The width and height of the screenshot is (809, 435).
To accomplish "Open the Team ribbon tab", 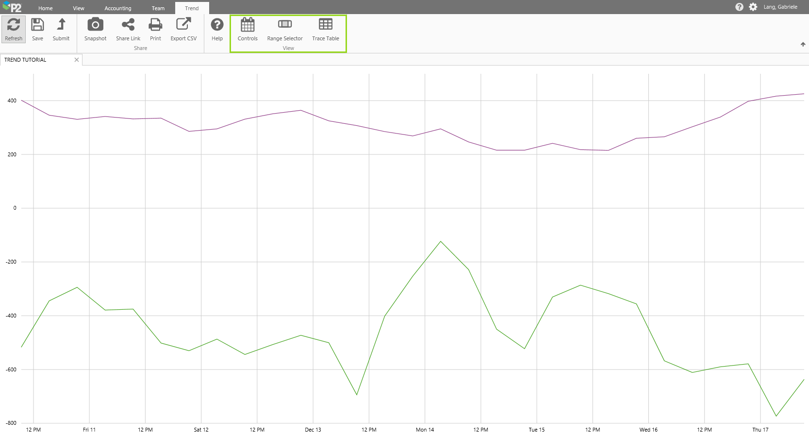I will [158, 8].
